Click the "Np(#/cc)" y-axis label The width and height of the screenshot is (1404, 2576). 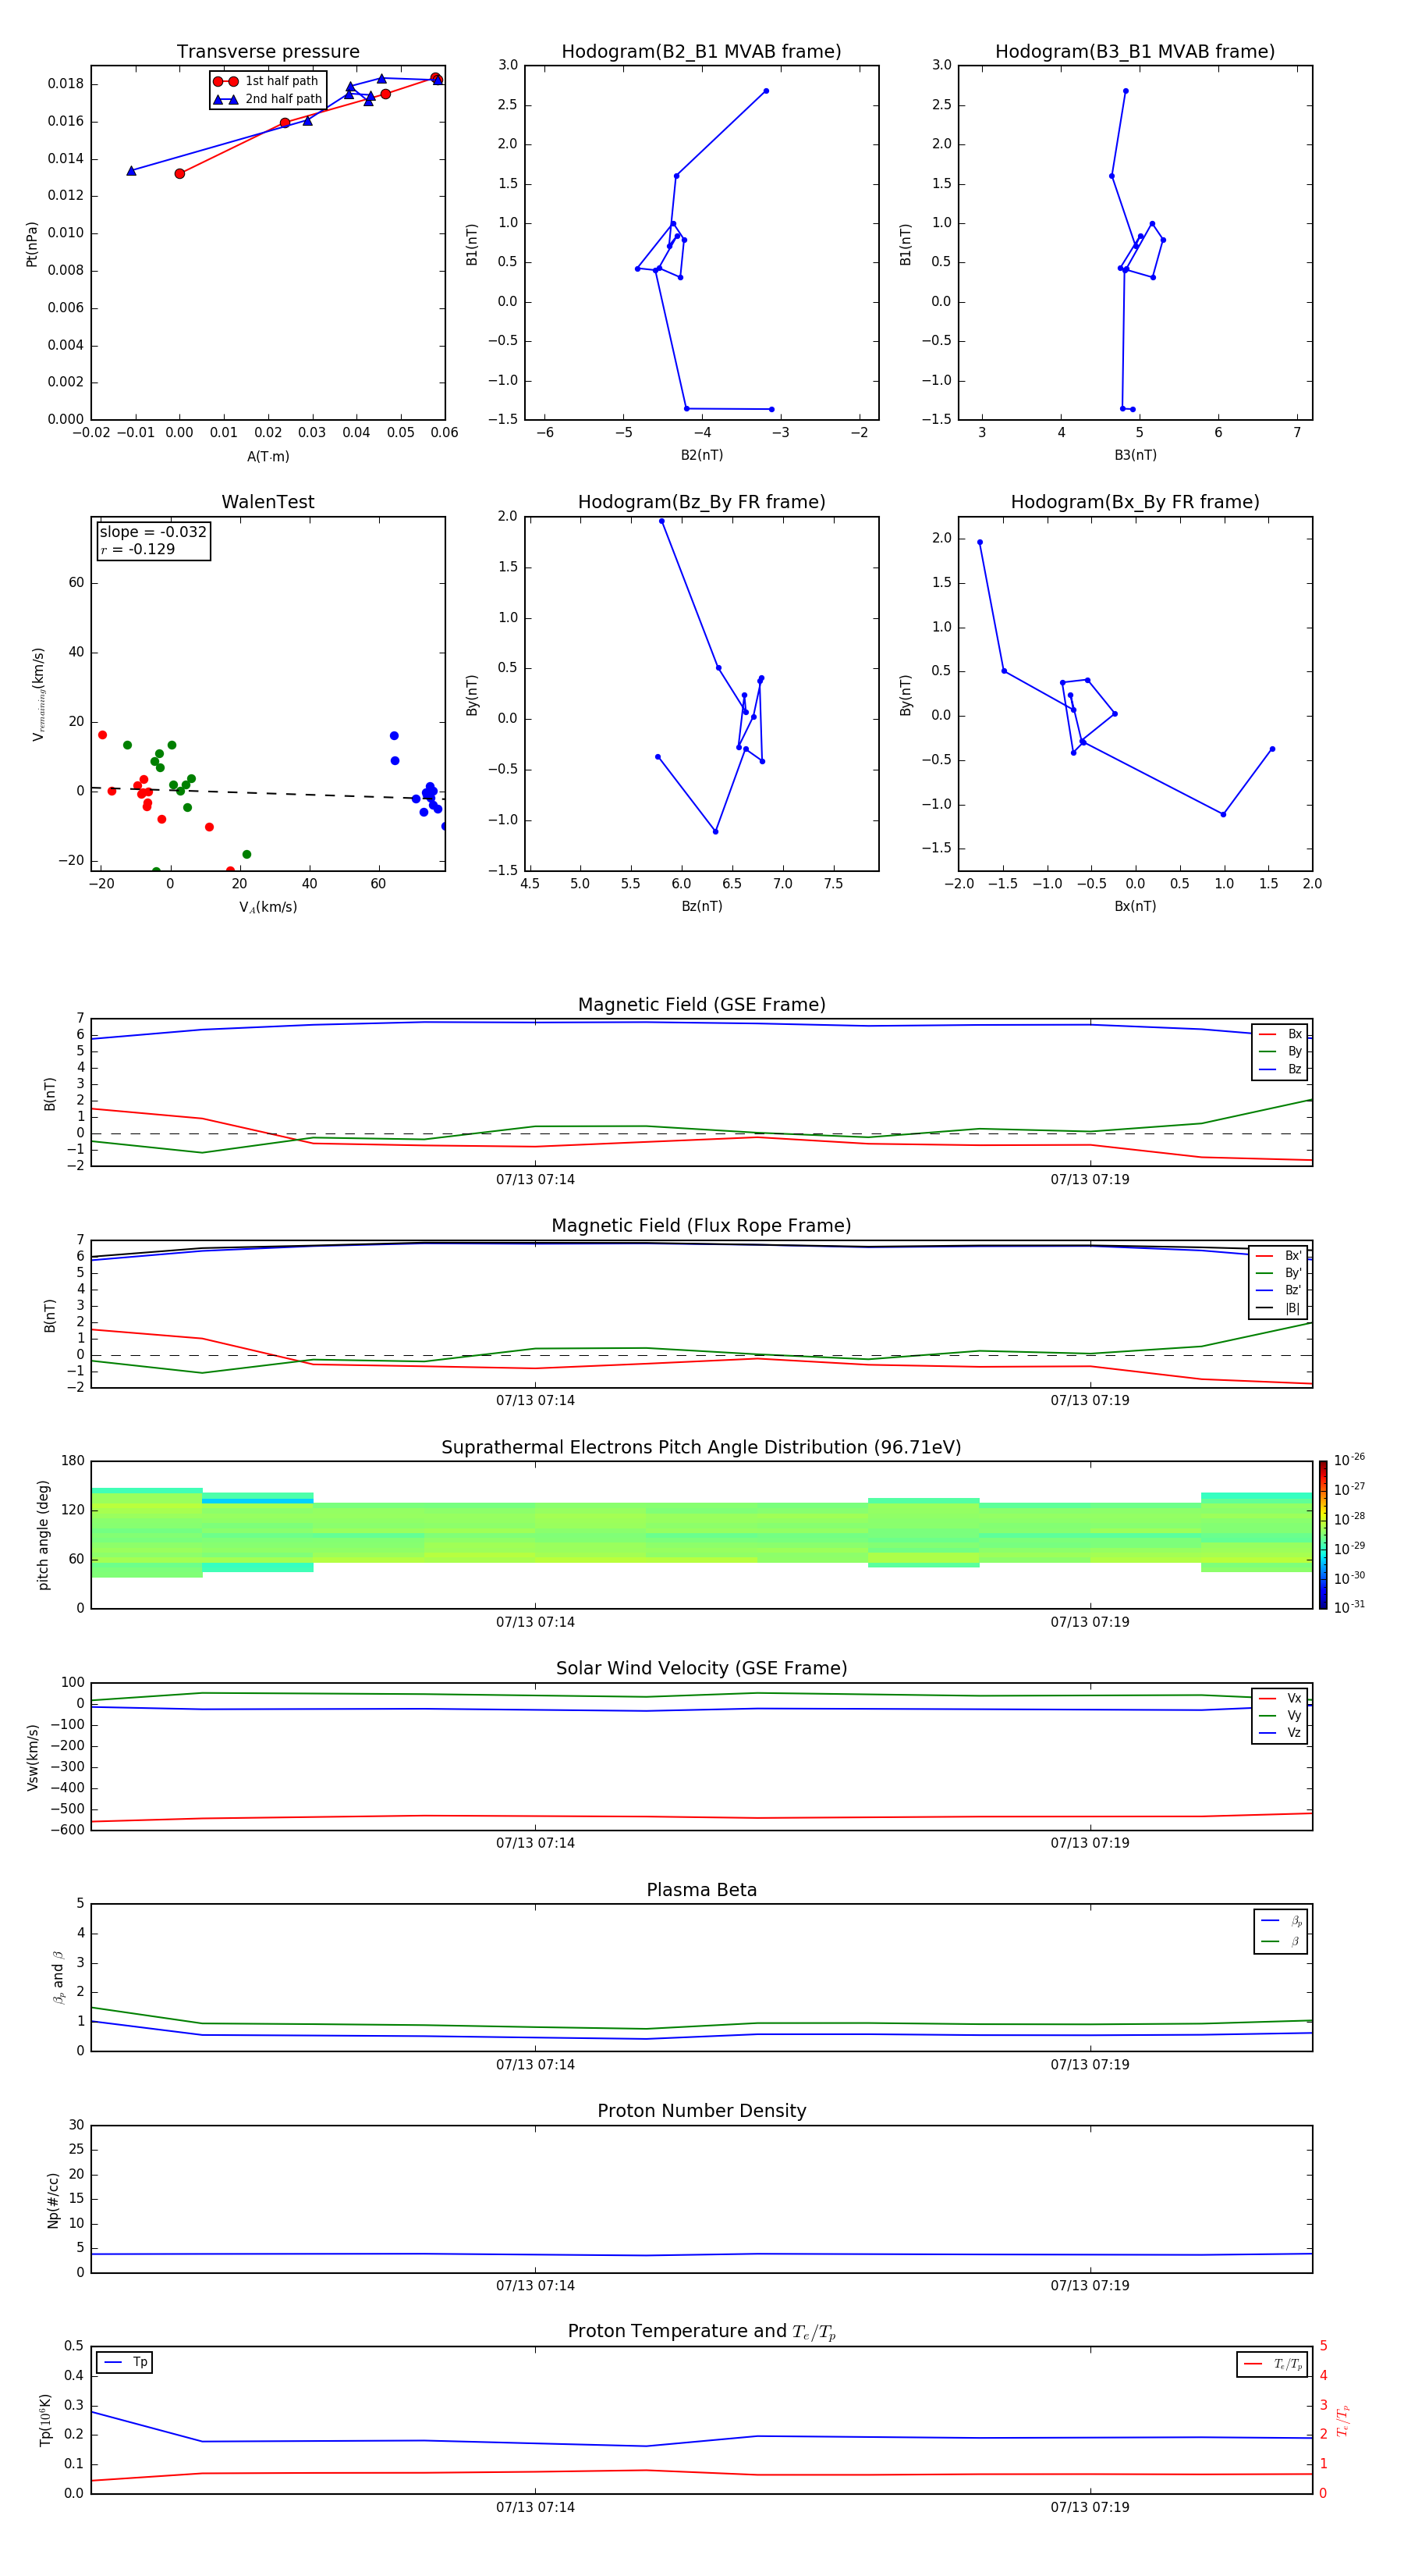click(53, 2199)
